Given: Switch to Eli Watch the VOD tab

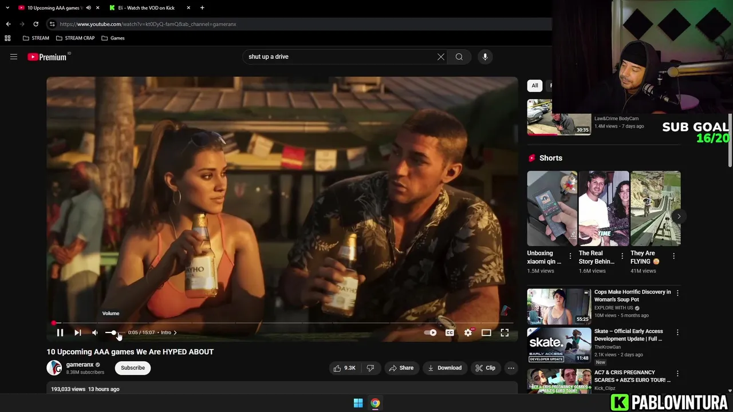Looking at the screenshot, I should (146, 8).
